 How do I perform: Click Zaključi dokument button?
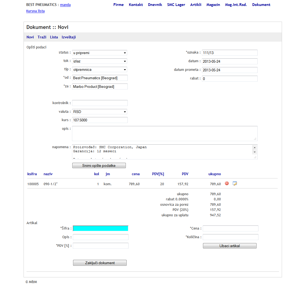100,263
